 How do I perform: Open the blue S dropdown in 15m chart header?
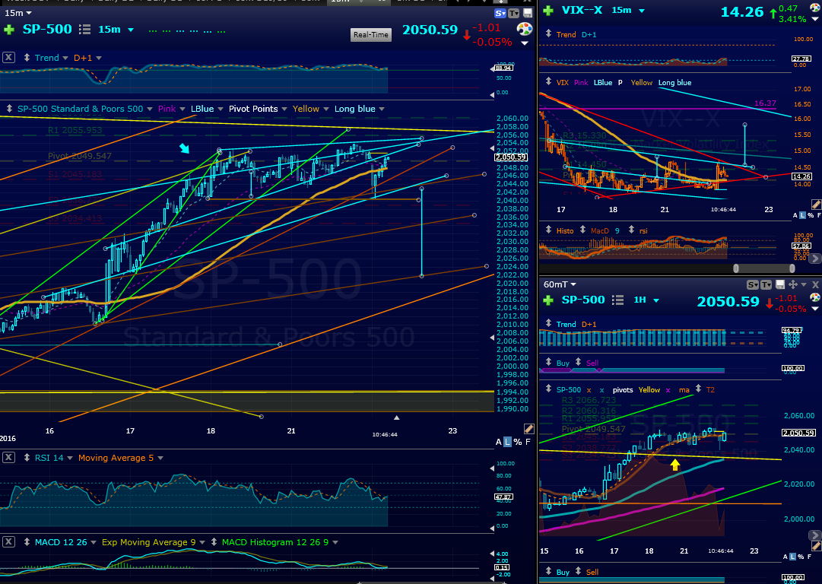(x=500, y=13)
